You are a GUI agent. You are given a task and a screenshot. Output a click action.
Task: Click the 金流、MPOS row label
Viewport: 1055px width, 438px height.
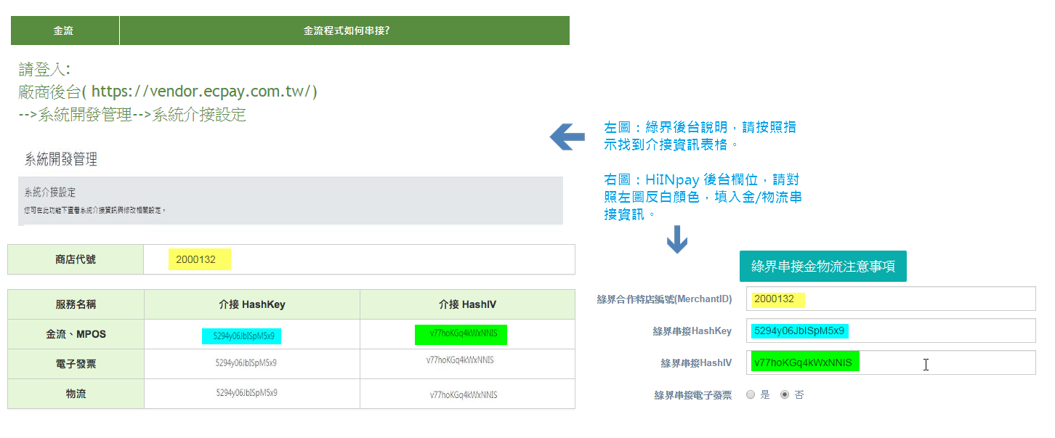tap(76, 334)
